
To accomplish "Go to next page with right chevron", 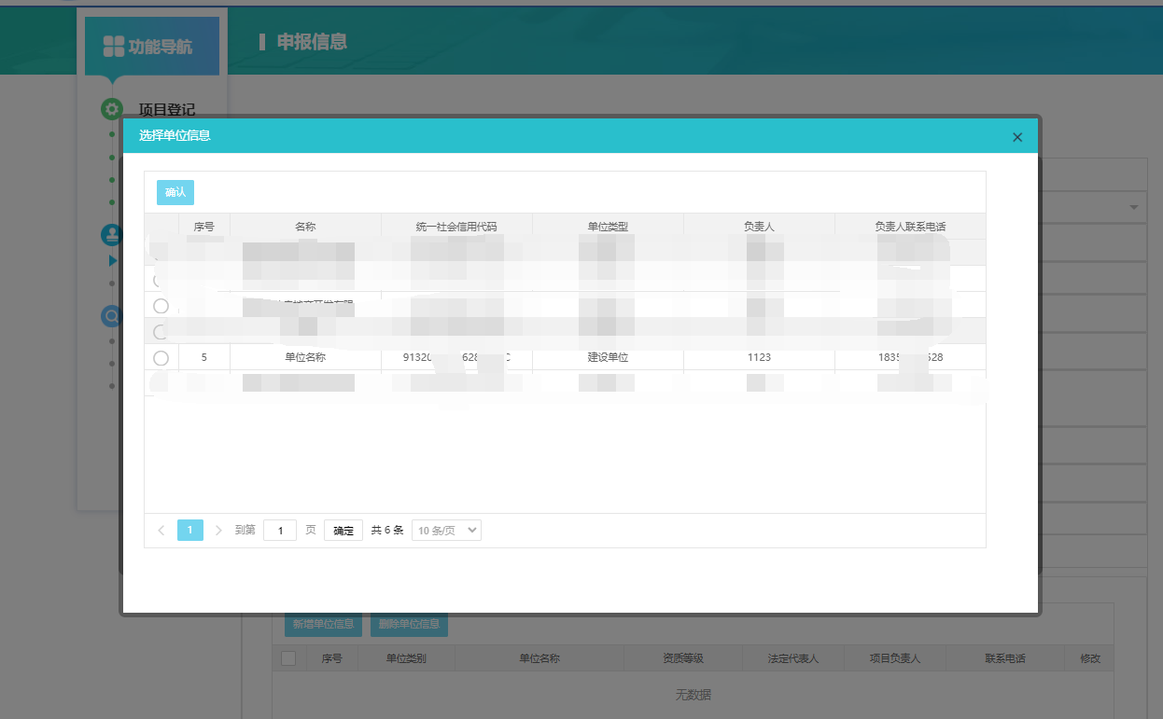I will point(218,531).
